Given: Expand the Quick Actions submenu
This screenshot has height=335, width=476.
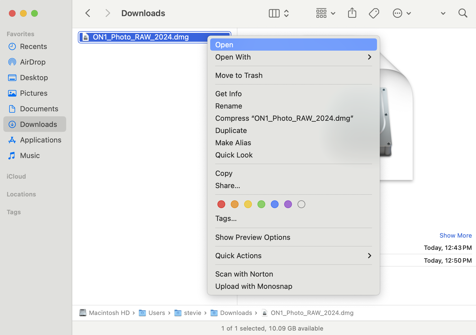Looking at the screenshot, I should point(294,256).
